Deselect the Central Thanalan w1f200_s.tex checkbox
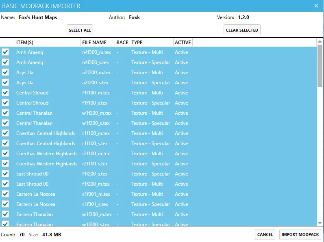This screenshot has height=242, width=324. coord(5,123)
